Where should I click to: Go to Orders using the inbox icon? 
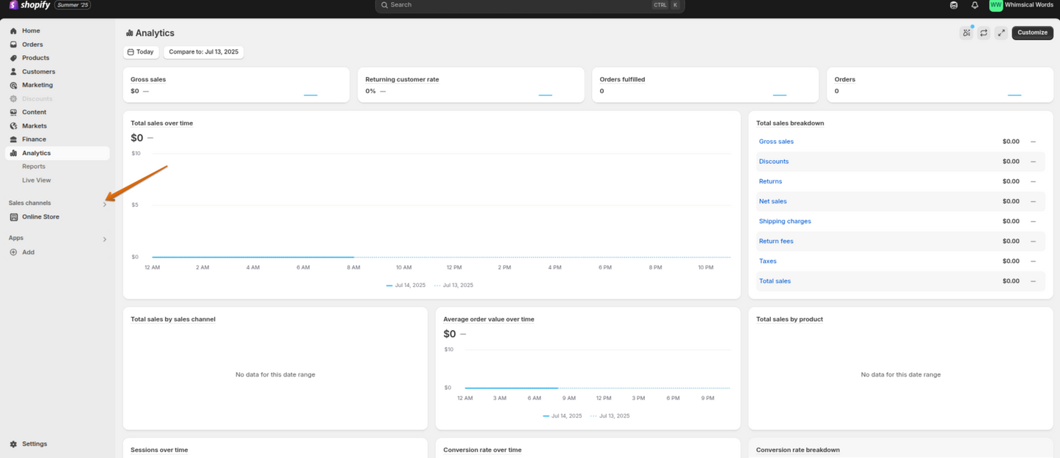[13, 45]
